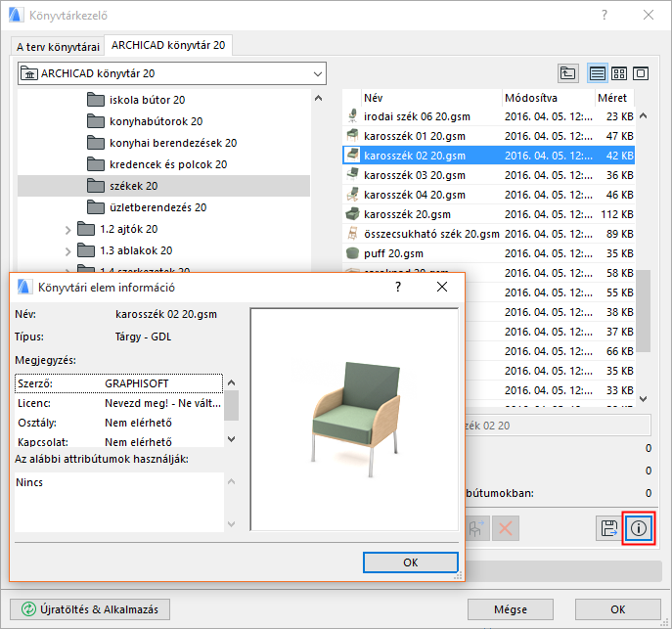
Task: Sort by the Méret column header
Action: coord(614,98)
